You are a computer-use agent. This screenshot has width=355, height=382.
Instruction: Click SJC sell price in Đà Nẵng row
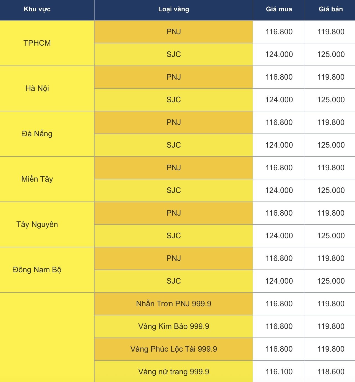tap(330, 145)
